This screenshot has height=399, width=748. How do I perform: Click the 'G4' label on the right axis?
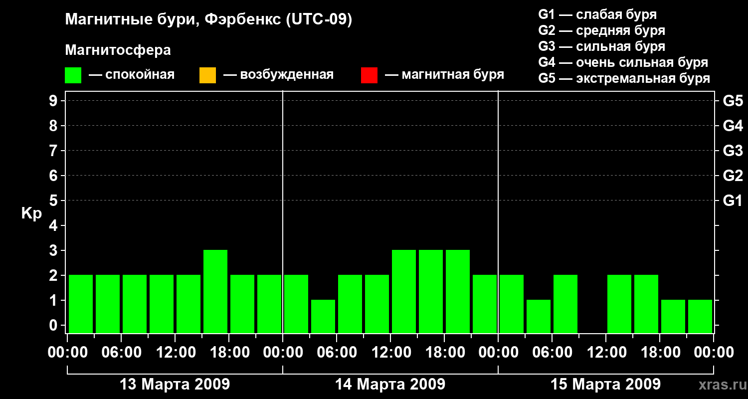733,126
